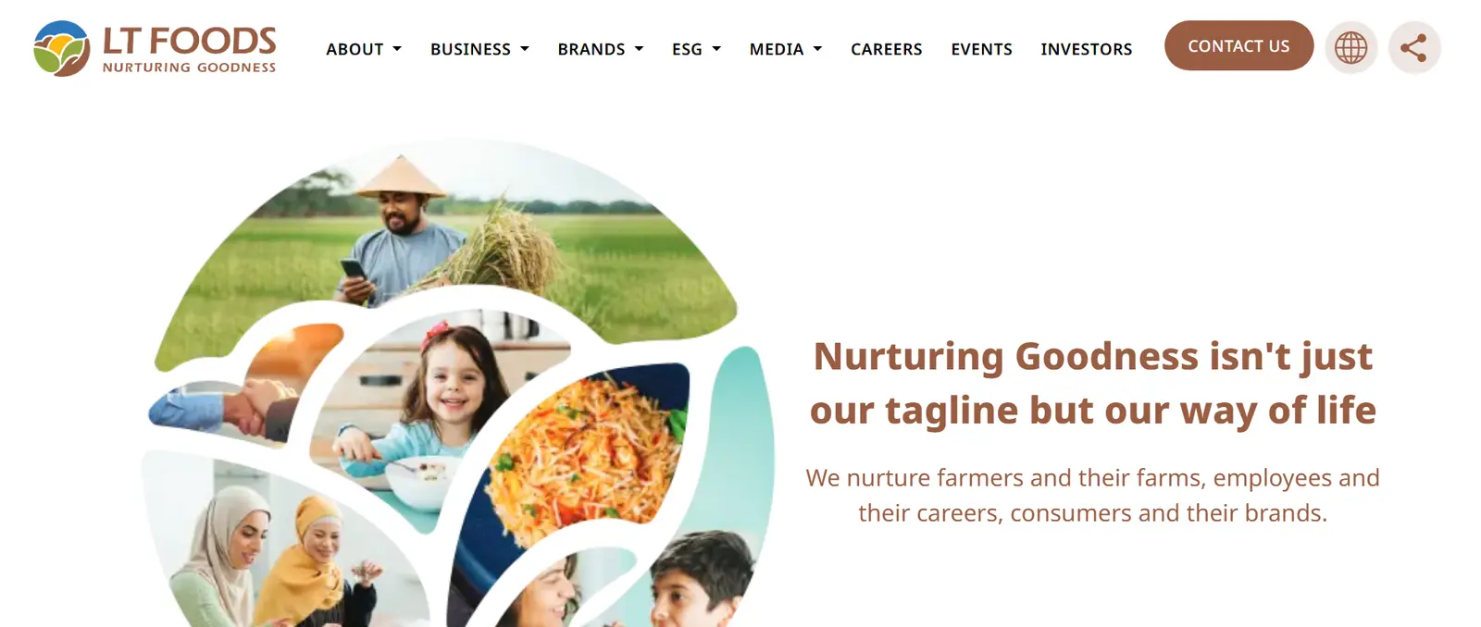
Task: Click the share icon button
Action: coord(1413,47)
